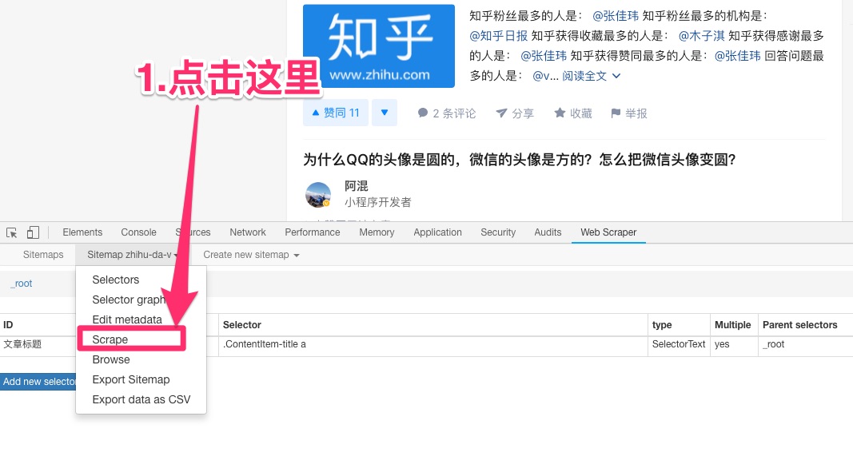Select the Web Scraper tab
Image resolution: width=853 pixels, height=476 pixels.
[x=608, y=232]
